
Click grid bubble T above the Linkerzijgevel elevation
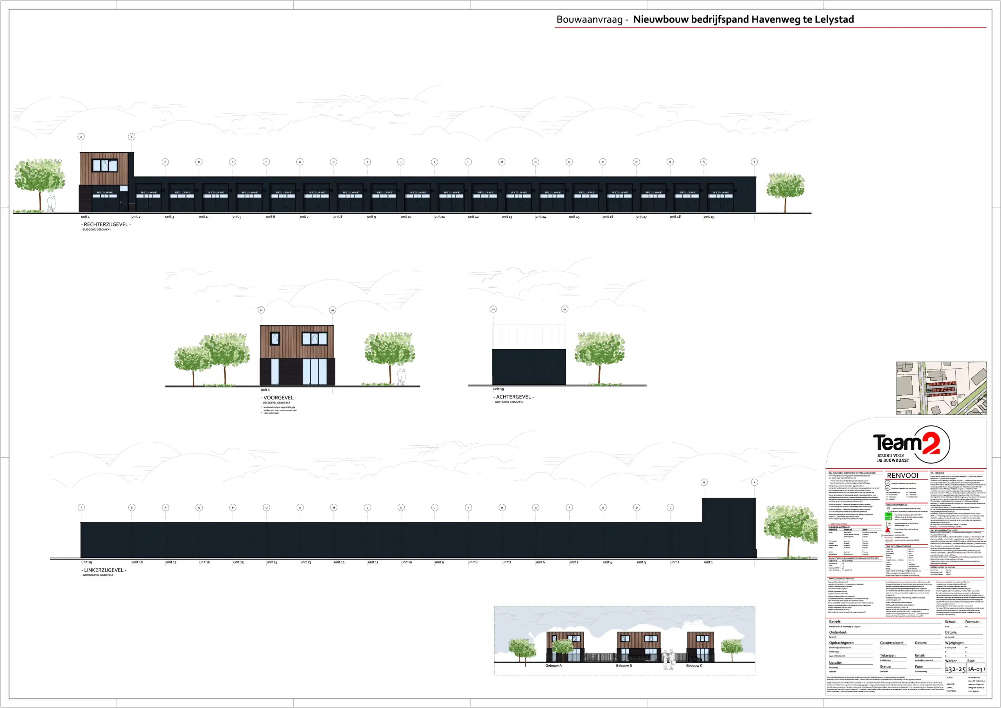pyautogui.click(x=81, y=507)
